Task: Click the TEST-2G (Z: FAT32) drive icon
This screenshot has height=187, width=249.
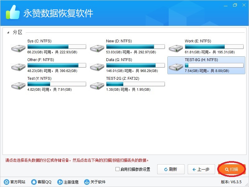Action: point(97,86)
